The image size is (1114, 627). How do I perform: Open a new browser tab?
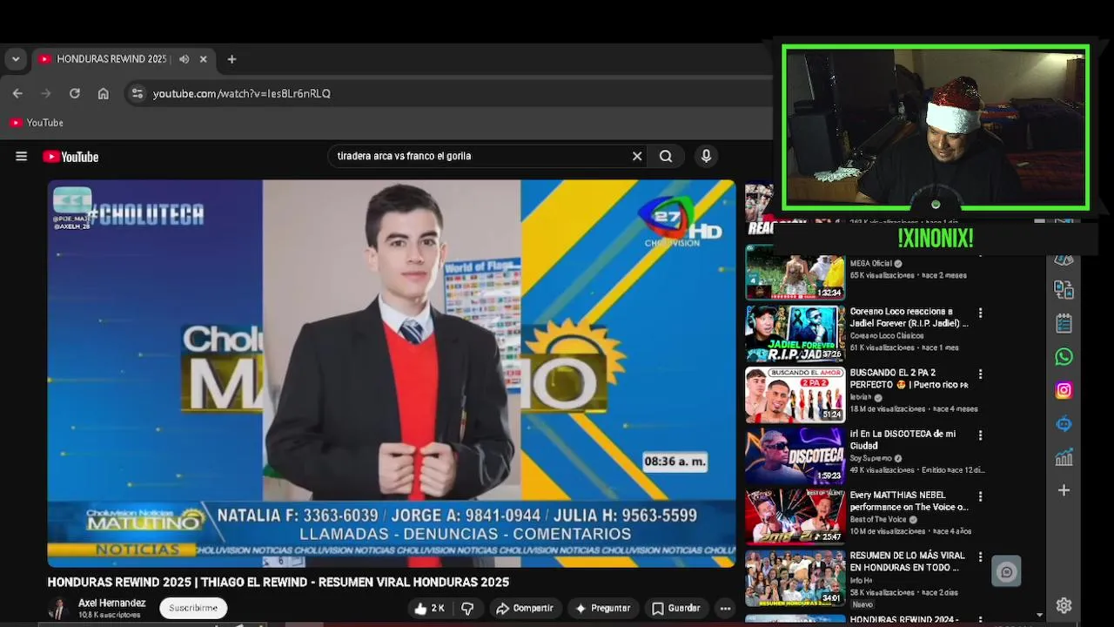(x=232, y=59)
